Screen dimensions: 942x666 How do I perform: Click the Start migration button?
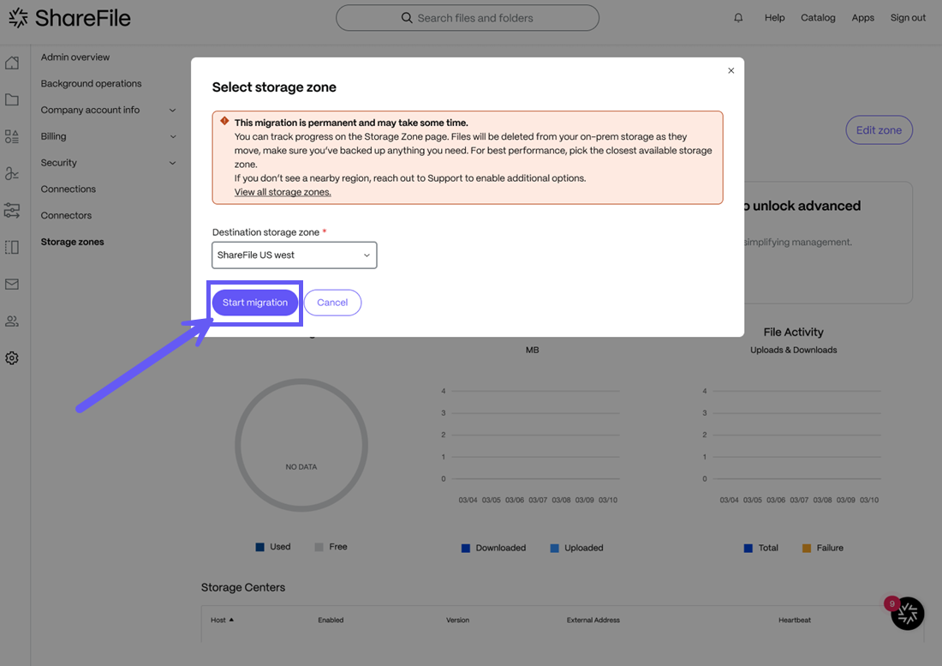(x=254, y=303)
